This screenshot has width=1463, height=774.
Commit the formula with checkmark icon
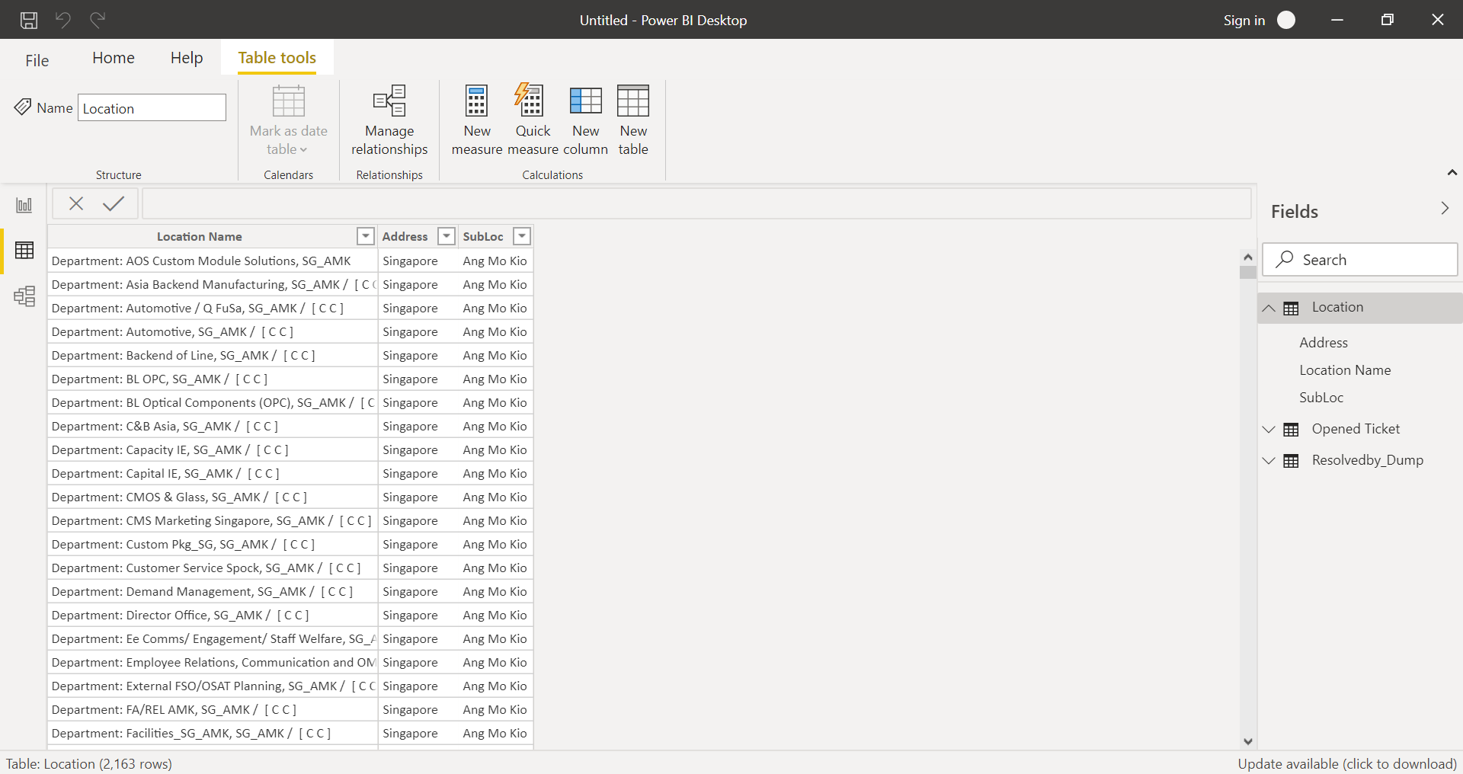[114, 203]
